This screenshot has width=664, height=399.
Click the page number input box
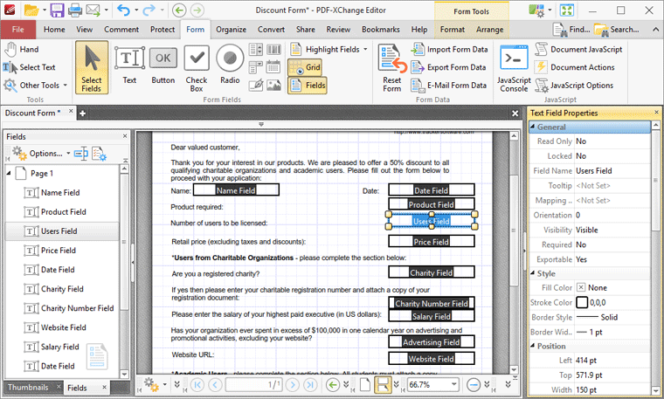[x=254, y=385]
